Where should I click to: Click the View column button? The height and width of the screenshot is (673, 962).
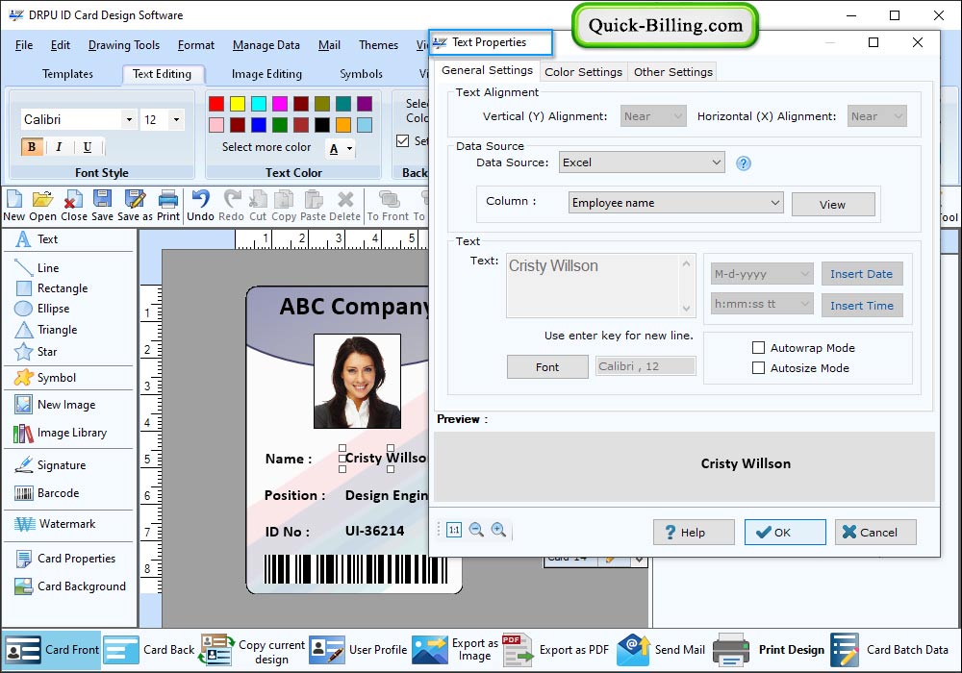[833, 205]
